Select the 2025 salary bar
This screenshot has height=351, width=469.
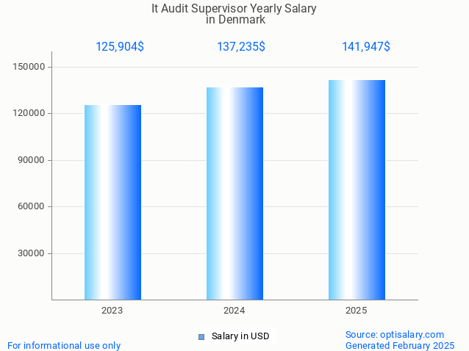(357, 189)
